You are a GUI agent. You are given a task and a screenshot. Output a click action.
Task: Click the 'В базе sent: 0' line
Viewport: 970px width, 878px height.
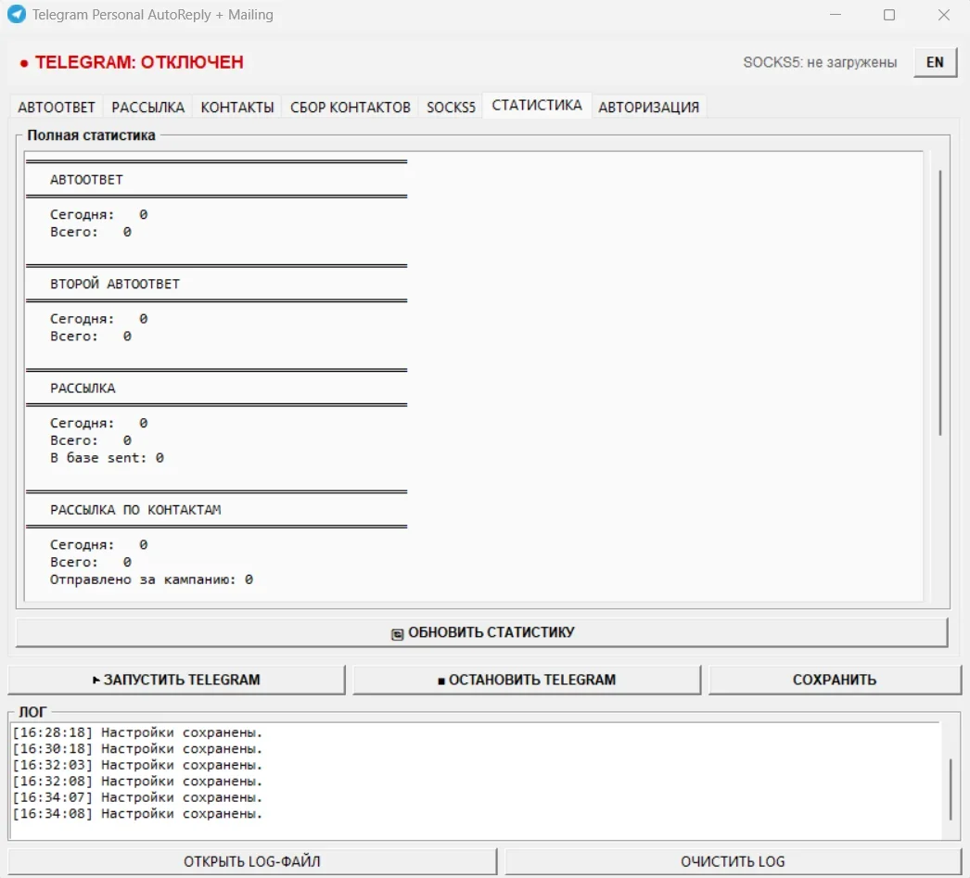click(107, 458)
